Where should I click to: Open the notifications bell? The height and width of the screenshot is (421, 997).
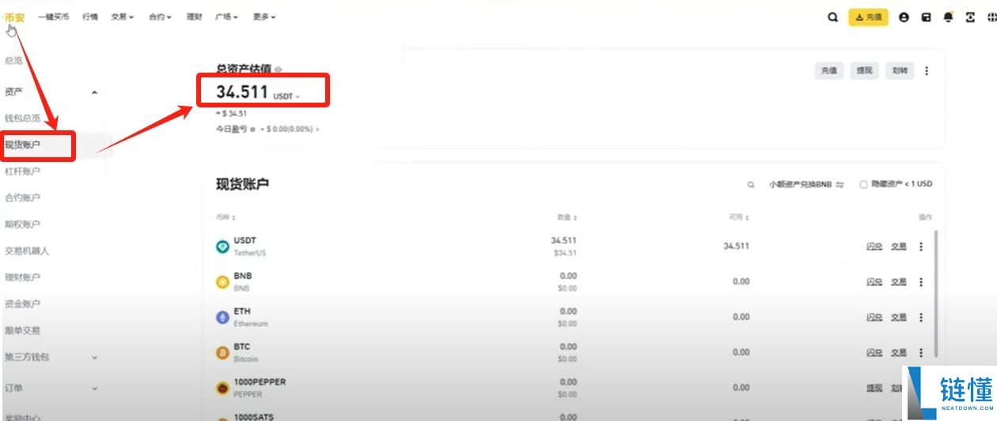948,17
